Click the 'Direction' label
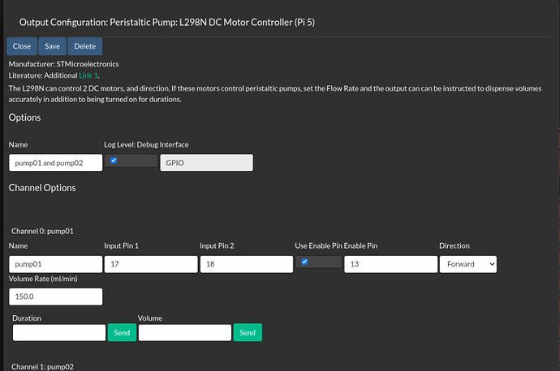 (454, 246)
